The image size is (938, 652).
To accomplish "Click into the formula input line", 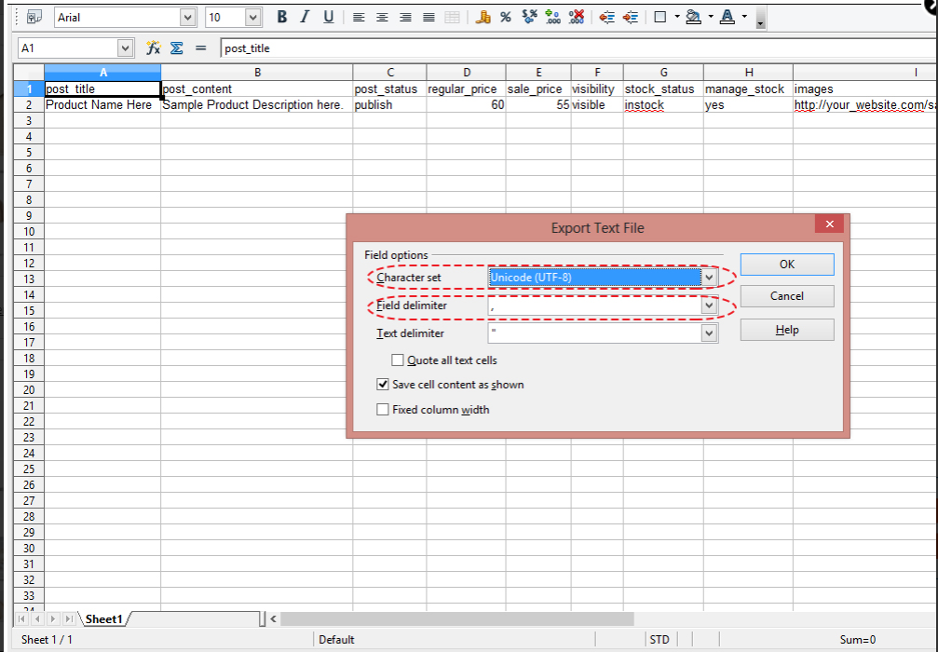I will coord(578,48).
